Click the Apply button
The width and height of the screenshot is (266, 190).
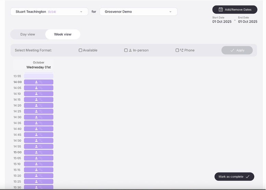click(x=237, y=50)
